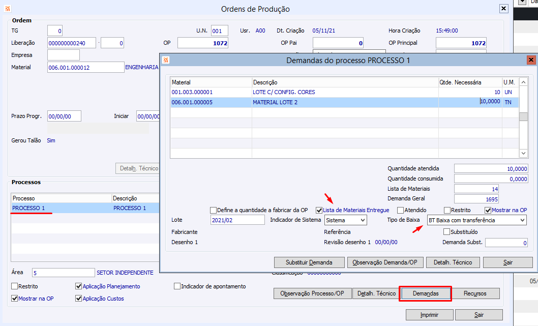This screenshot has width=538, height=326.
Task: Click Descrição column header in demandas table
Action: 345,82
